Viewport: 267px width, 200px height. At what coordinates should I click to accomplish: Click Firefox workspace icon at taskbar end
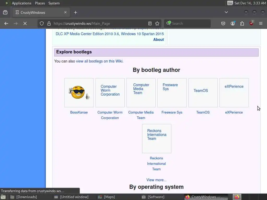(x=237, y=197)
